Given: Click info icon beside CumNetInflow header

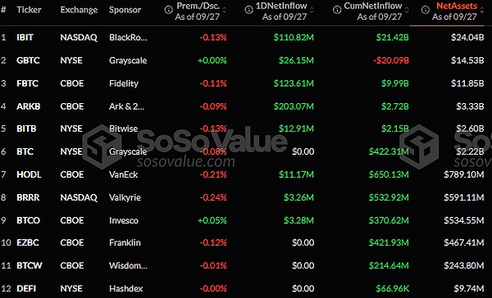Looking at the screenshot, I should 337,10.
